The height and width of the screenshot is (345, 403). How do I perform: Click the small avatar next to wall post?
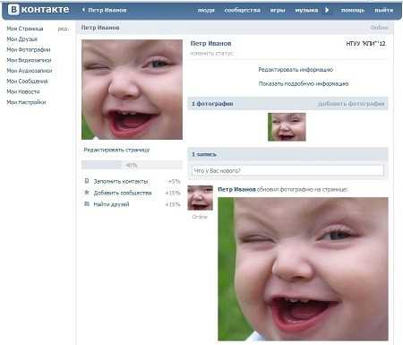pos(200,198)
